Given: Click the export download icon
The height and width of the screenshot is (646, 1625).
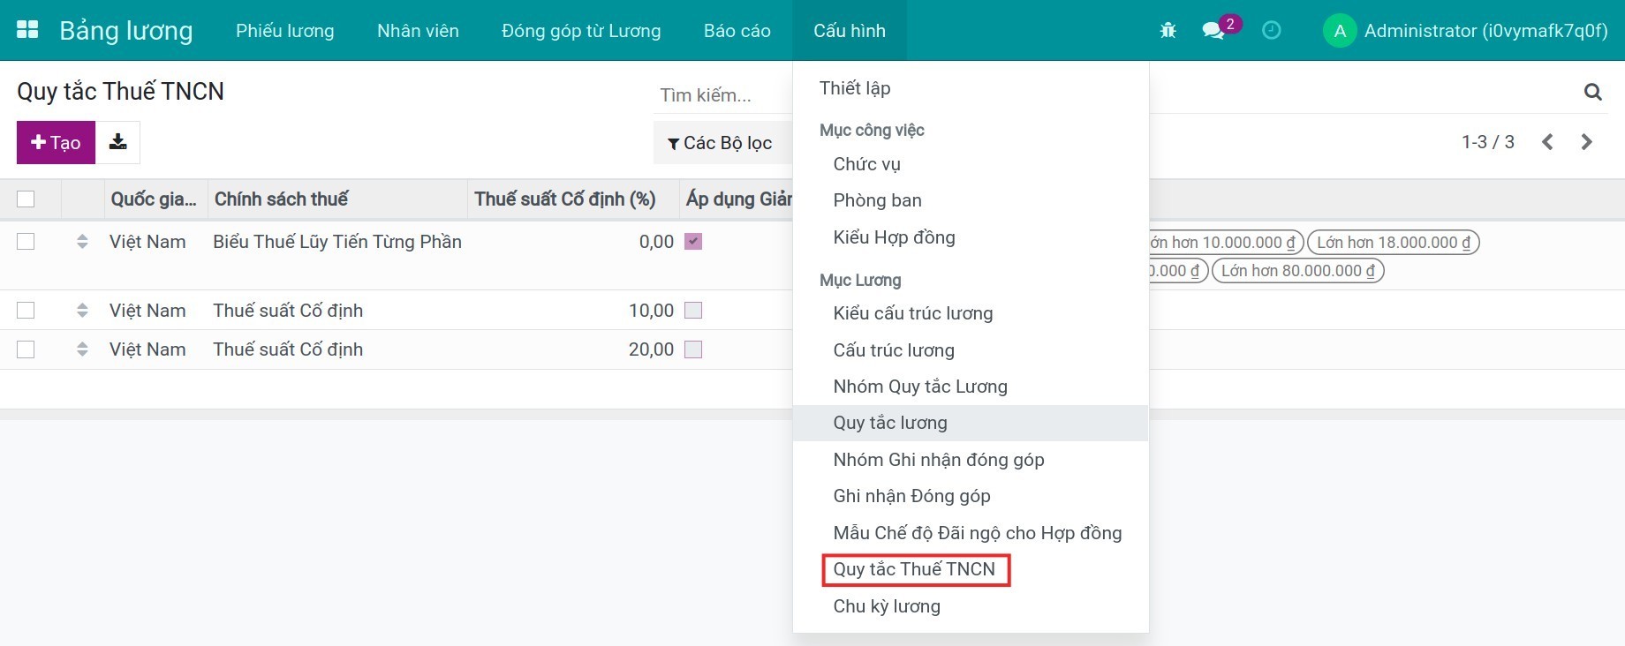Looking at the screenshot, I should [x=118, y=141].
